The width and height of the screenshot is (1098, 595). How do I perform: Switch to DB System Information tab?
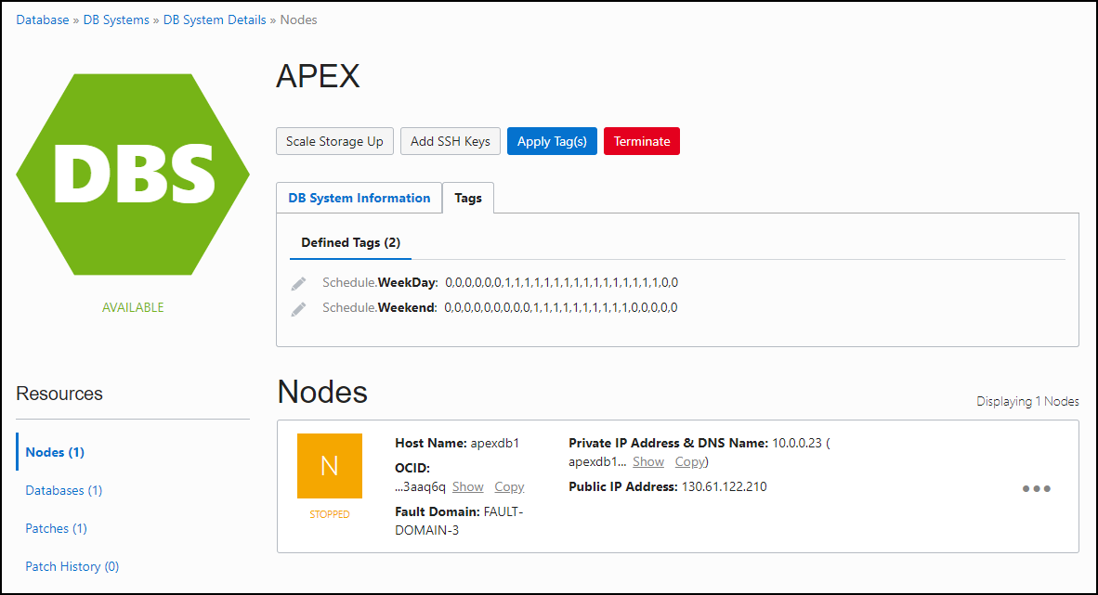pyautogui.click(x=359, y=198)
